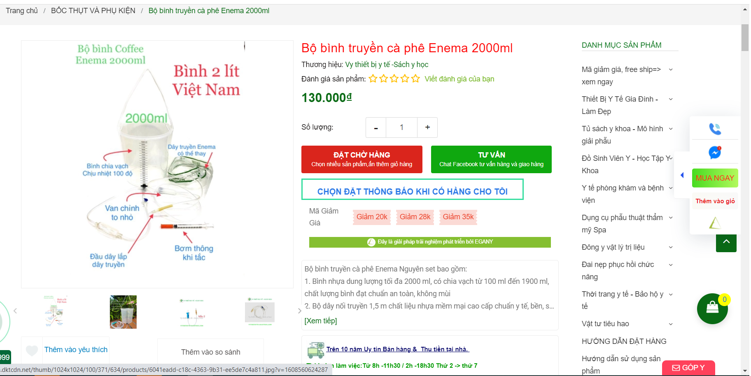
Task: Expand Mã giảm giá category chevron
Action: click(x=671, y=70)
